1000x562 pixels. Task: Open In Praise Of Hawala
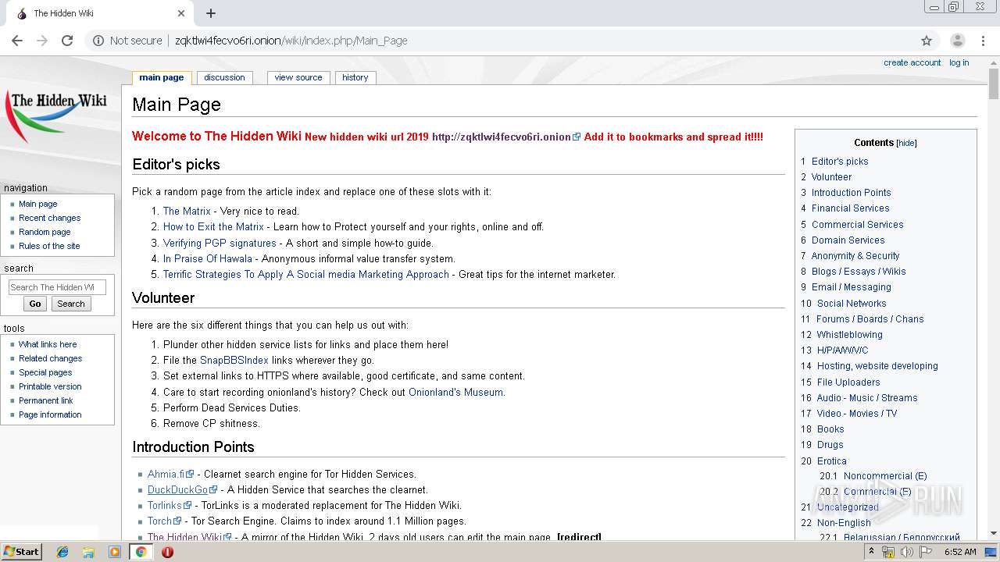coord(208,258)
